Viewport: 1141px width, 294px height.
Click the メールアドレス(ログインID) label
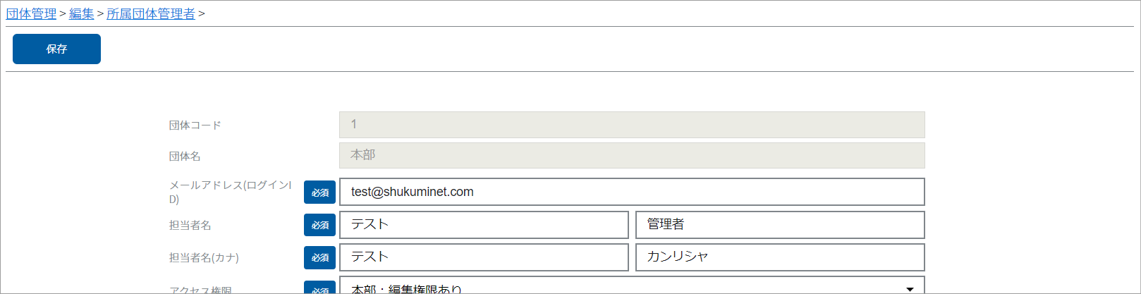click(230, 192)
